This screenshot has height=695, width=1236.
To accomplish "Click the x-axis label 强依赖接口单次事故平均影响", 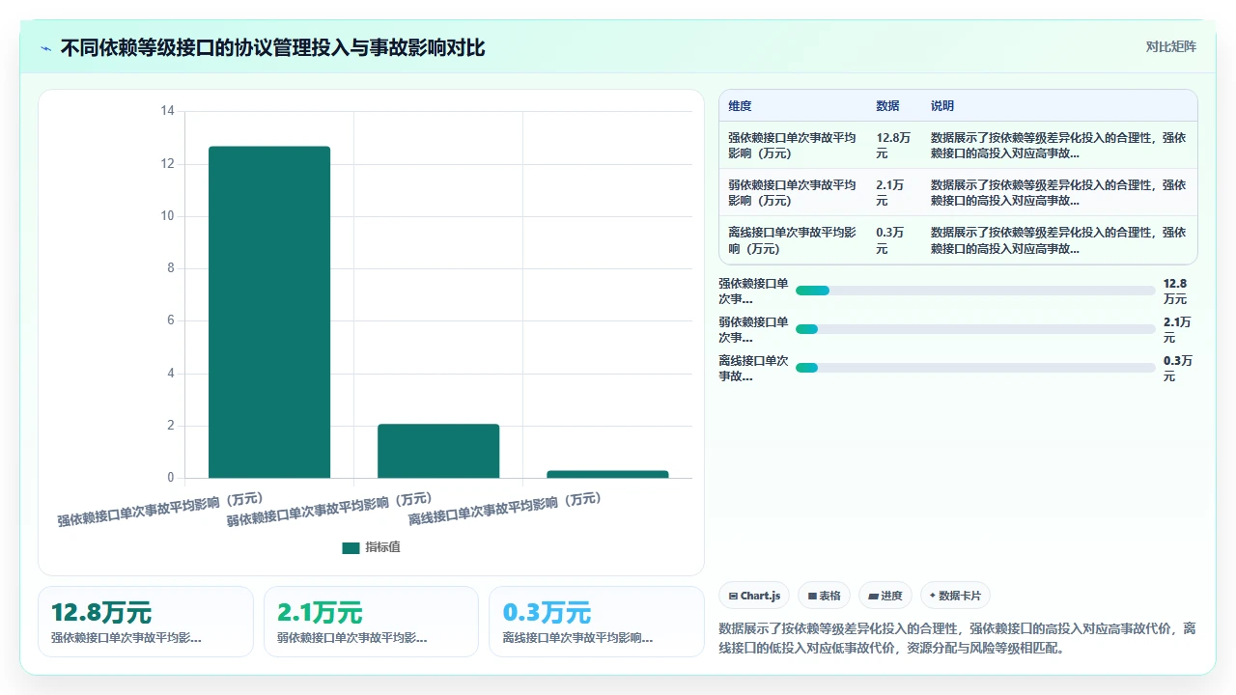I will click(160, 509).
